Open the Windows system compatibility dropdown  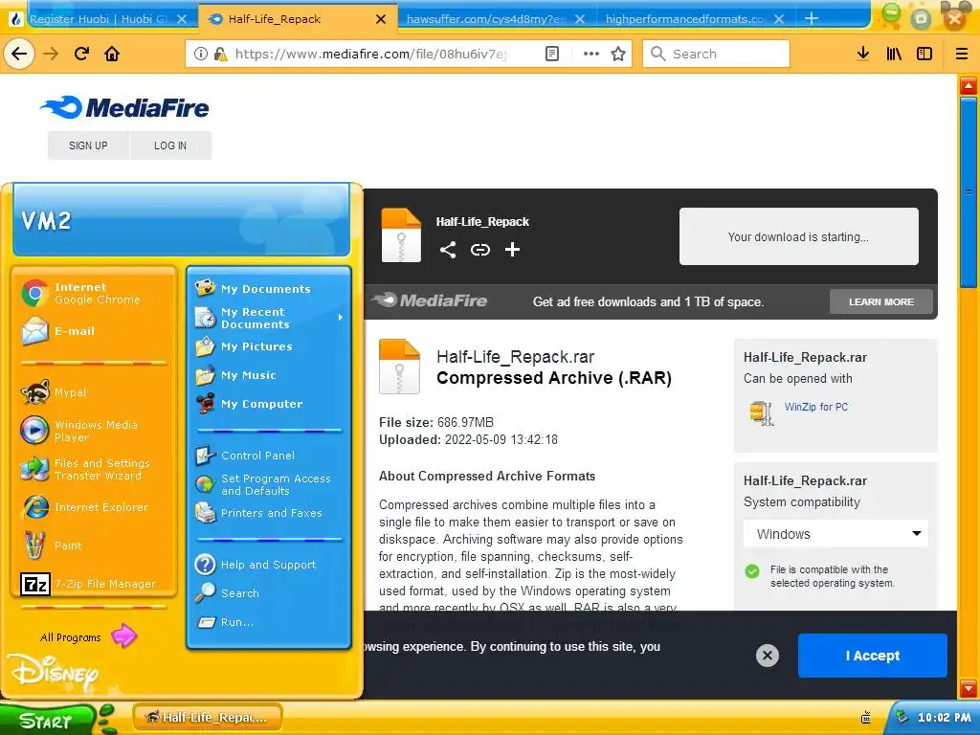click(835, 534)
